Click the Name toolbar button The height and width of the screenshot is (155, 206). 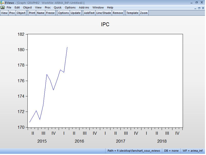point(40,13)
